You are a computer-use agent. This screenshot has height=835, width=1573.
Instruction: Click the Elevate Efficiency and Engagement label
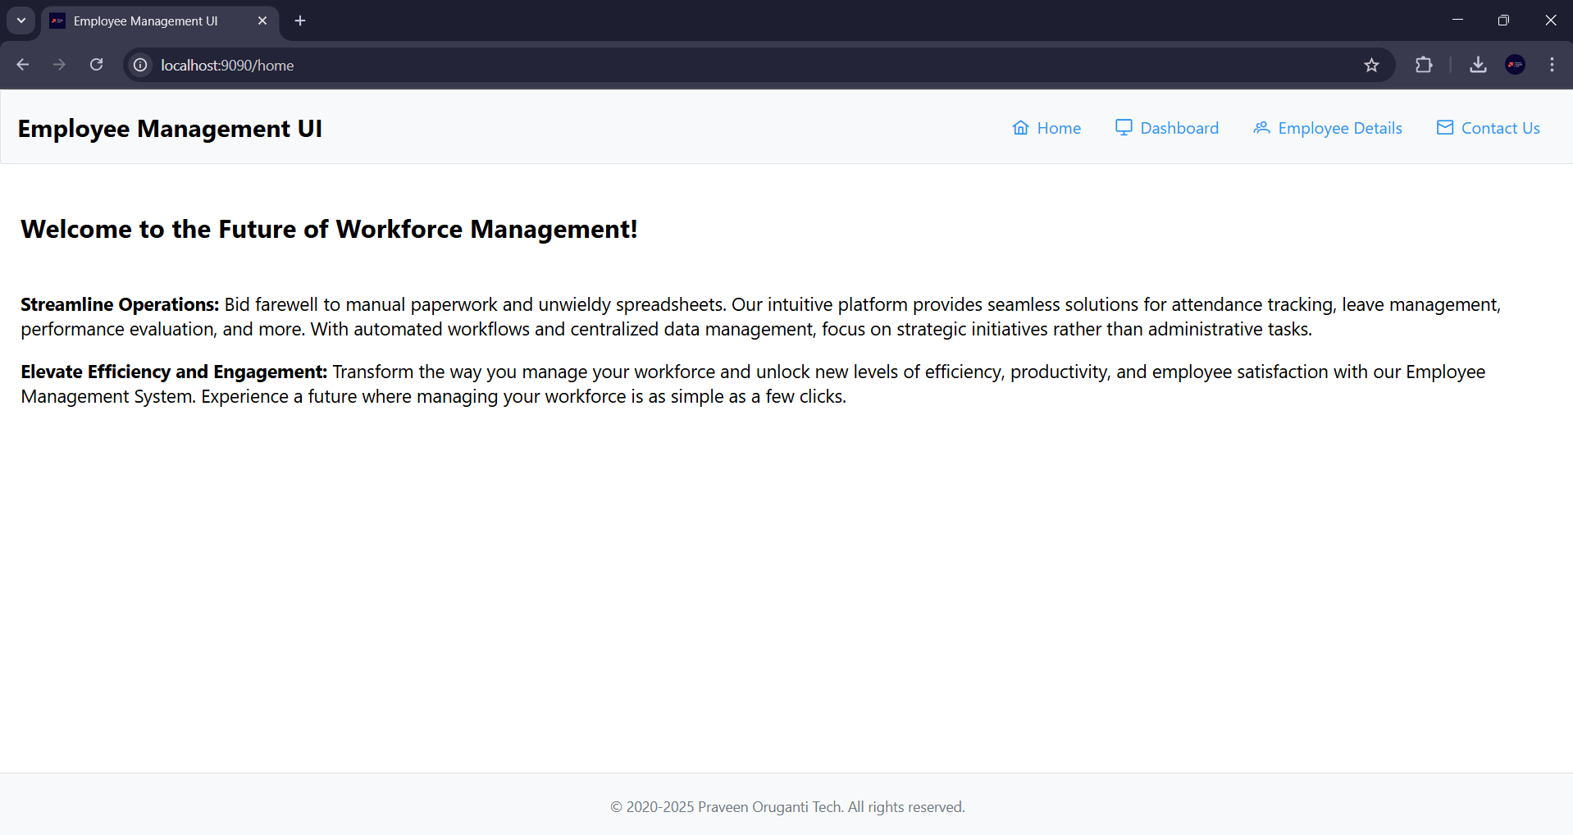(x=174, y=372)
